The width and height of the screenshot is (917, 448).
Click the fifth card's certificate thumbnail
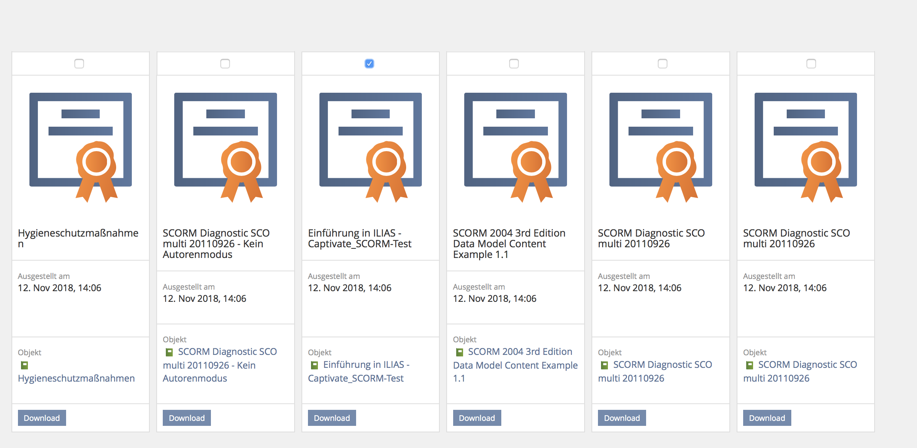point(660,147)
